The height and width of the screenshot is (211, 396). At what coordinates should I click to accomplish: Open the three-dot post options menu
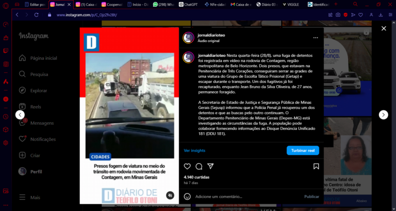(316, 38)
